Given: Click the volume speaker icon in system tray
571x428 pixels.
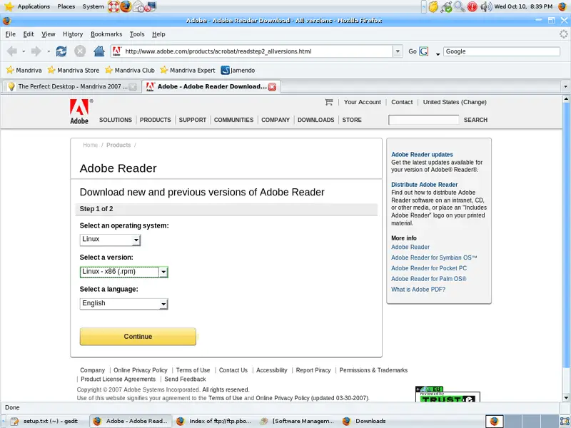Looking at the screenshot, I should click(x=485, y=6).
